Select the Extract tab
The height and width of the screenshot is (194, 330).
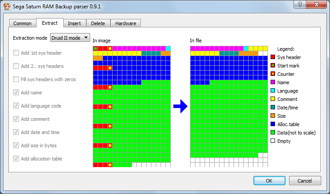pos(50,23)
